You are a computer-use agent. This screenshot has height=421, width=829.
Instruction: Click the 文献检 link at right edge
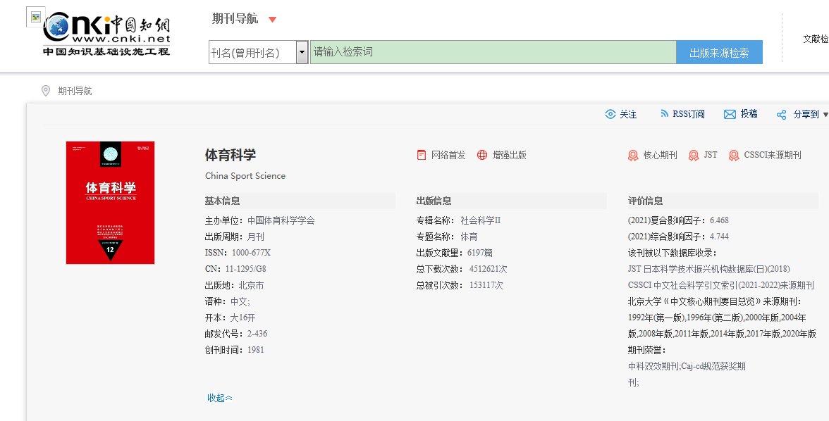coord(816,39)
